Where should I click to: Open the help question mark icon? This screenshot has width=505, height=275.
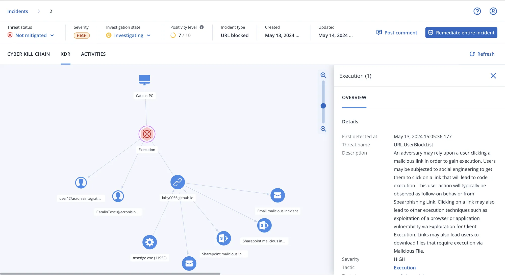click(477, 11)
